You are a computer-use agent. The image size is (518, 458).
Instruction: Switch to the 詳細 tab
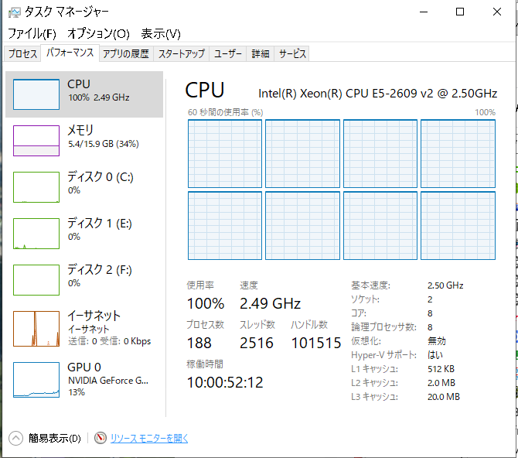(x=261, y=53)
